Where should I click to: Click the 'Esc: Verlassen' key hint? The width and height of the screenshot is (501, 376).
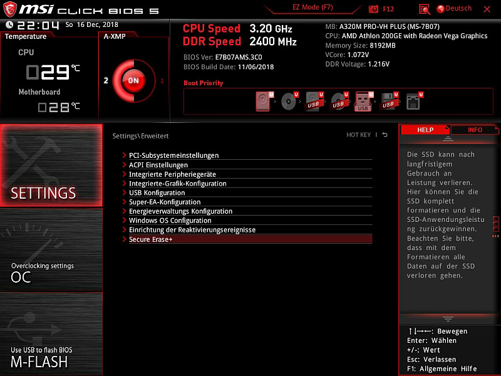pos(431,359)
